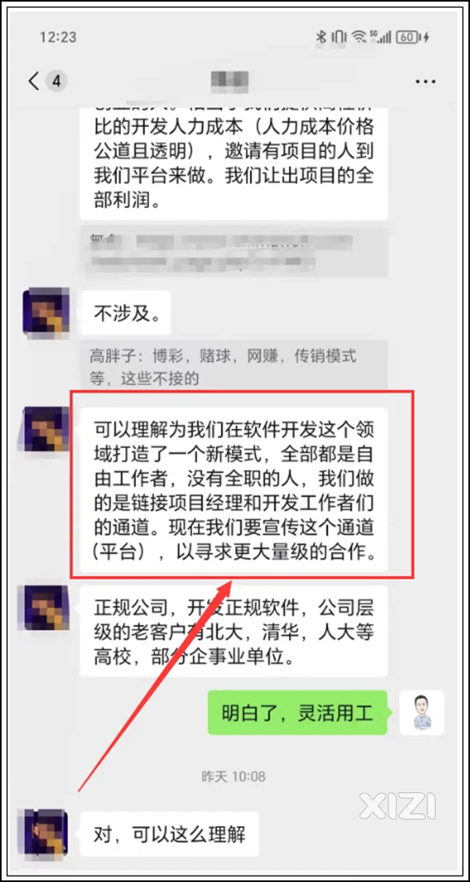470x882 pixels.
Task: Tap sender avatar beside "不涉及。" message
Action: point(46,311)
